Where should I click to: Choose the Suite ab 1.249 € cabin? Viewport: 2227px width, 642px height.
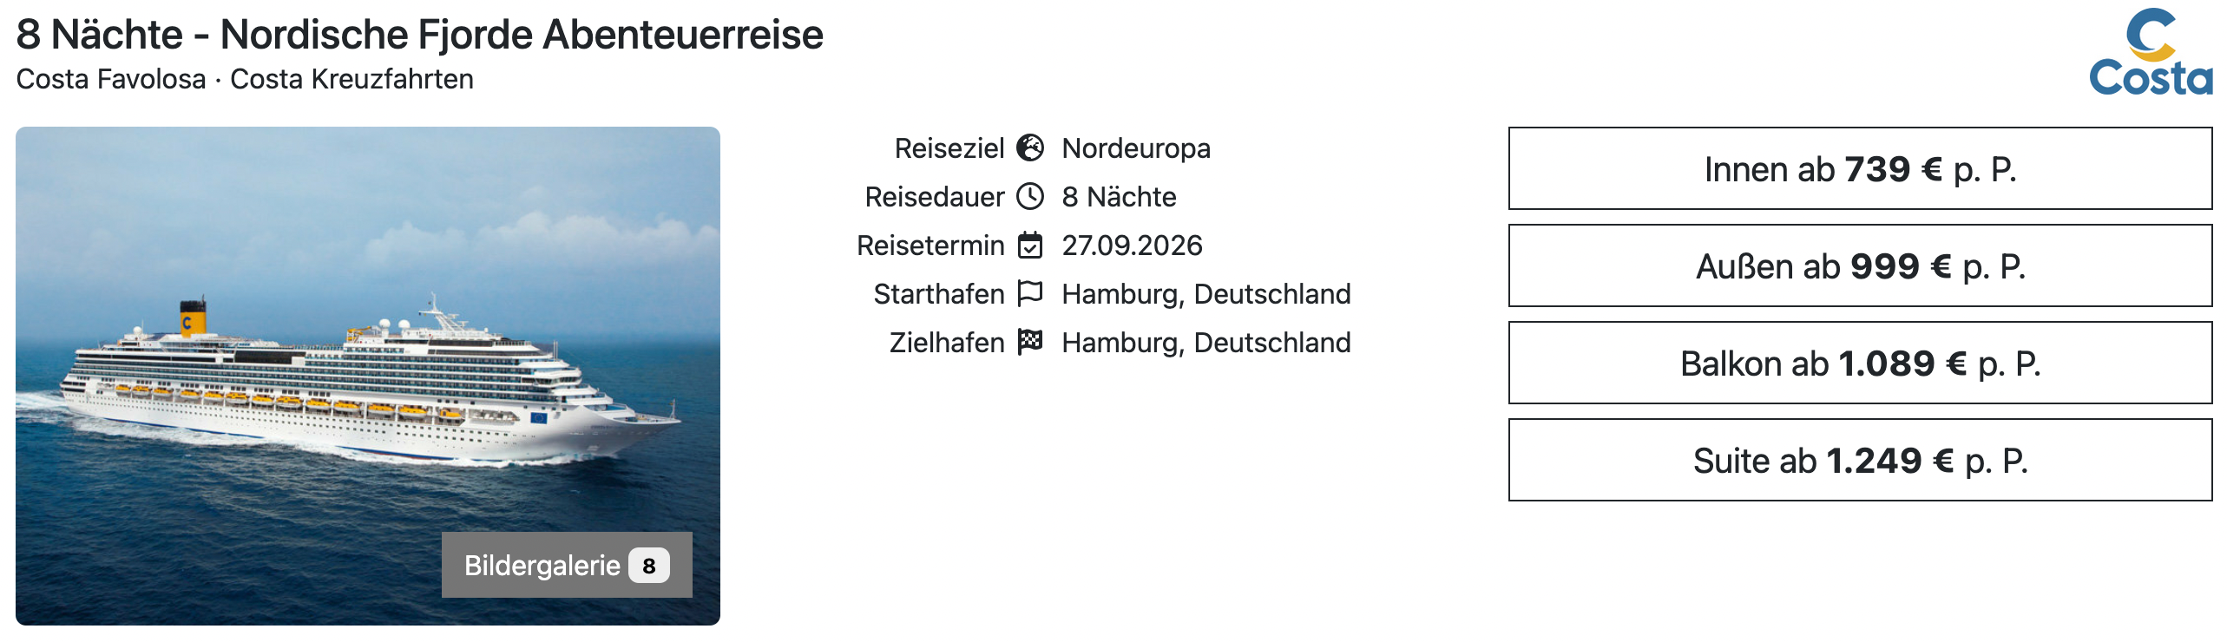point(1860,461)
